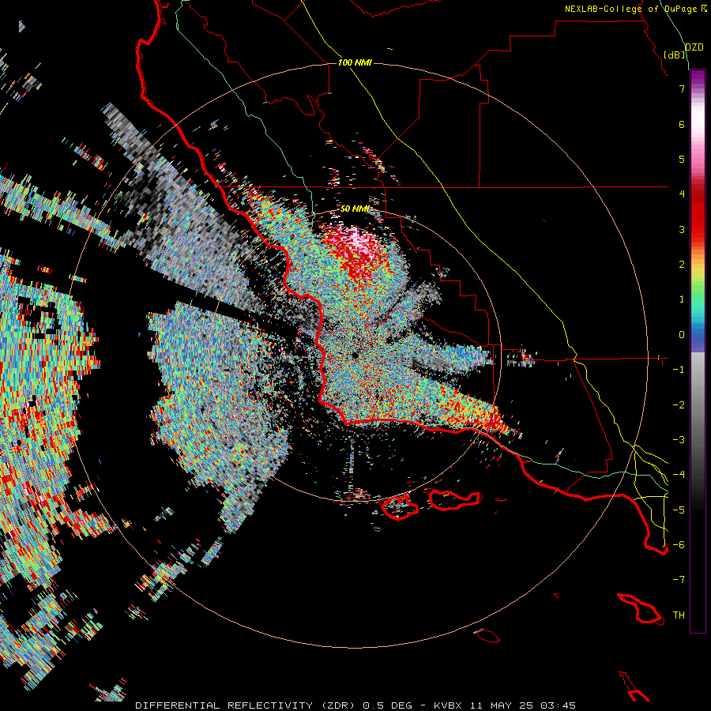Click the scale value label -1
This screenshot has width=711, height=711.
click(679, 370)
